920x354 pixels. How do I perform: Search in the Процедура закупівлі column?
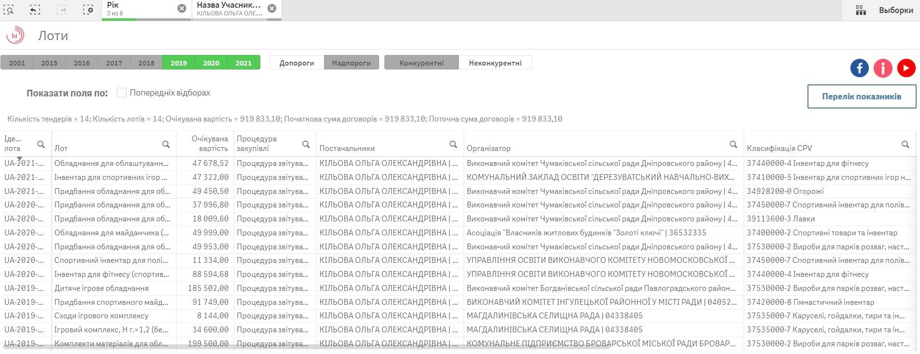click(x=306, y=144)
